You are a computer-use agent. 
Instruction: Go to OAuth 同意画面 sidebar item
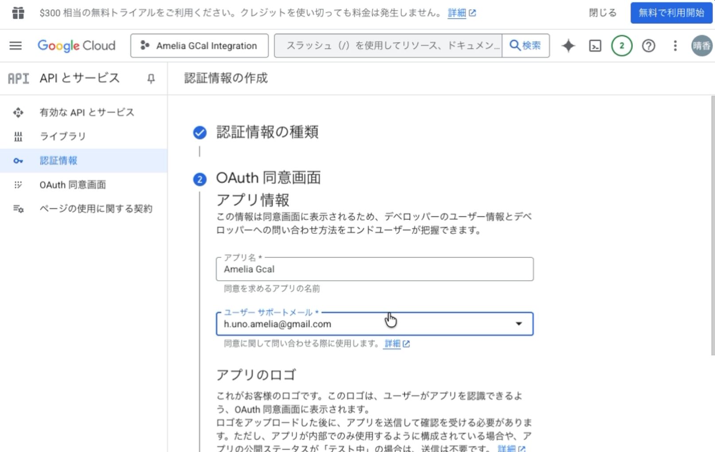pyautogui.click(x=73, y=185)
